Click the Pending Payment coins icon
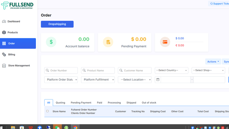Screen dimensions: 229x129 [108, 42]
